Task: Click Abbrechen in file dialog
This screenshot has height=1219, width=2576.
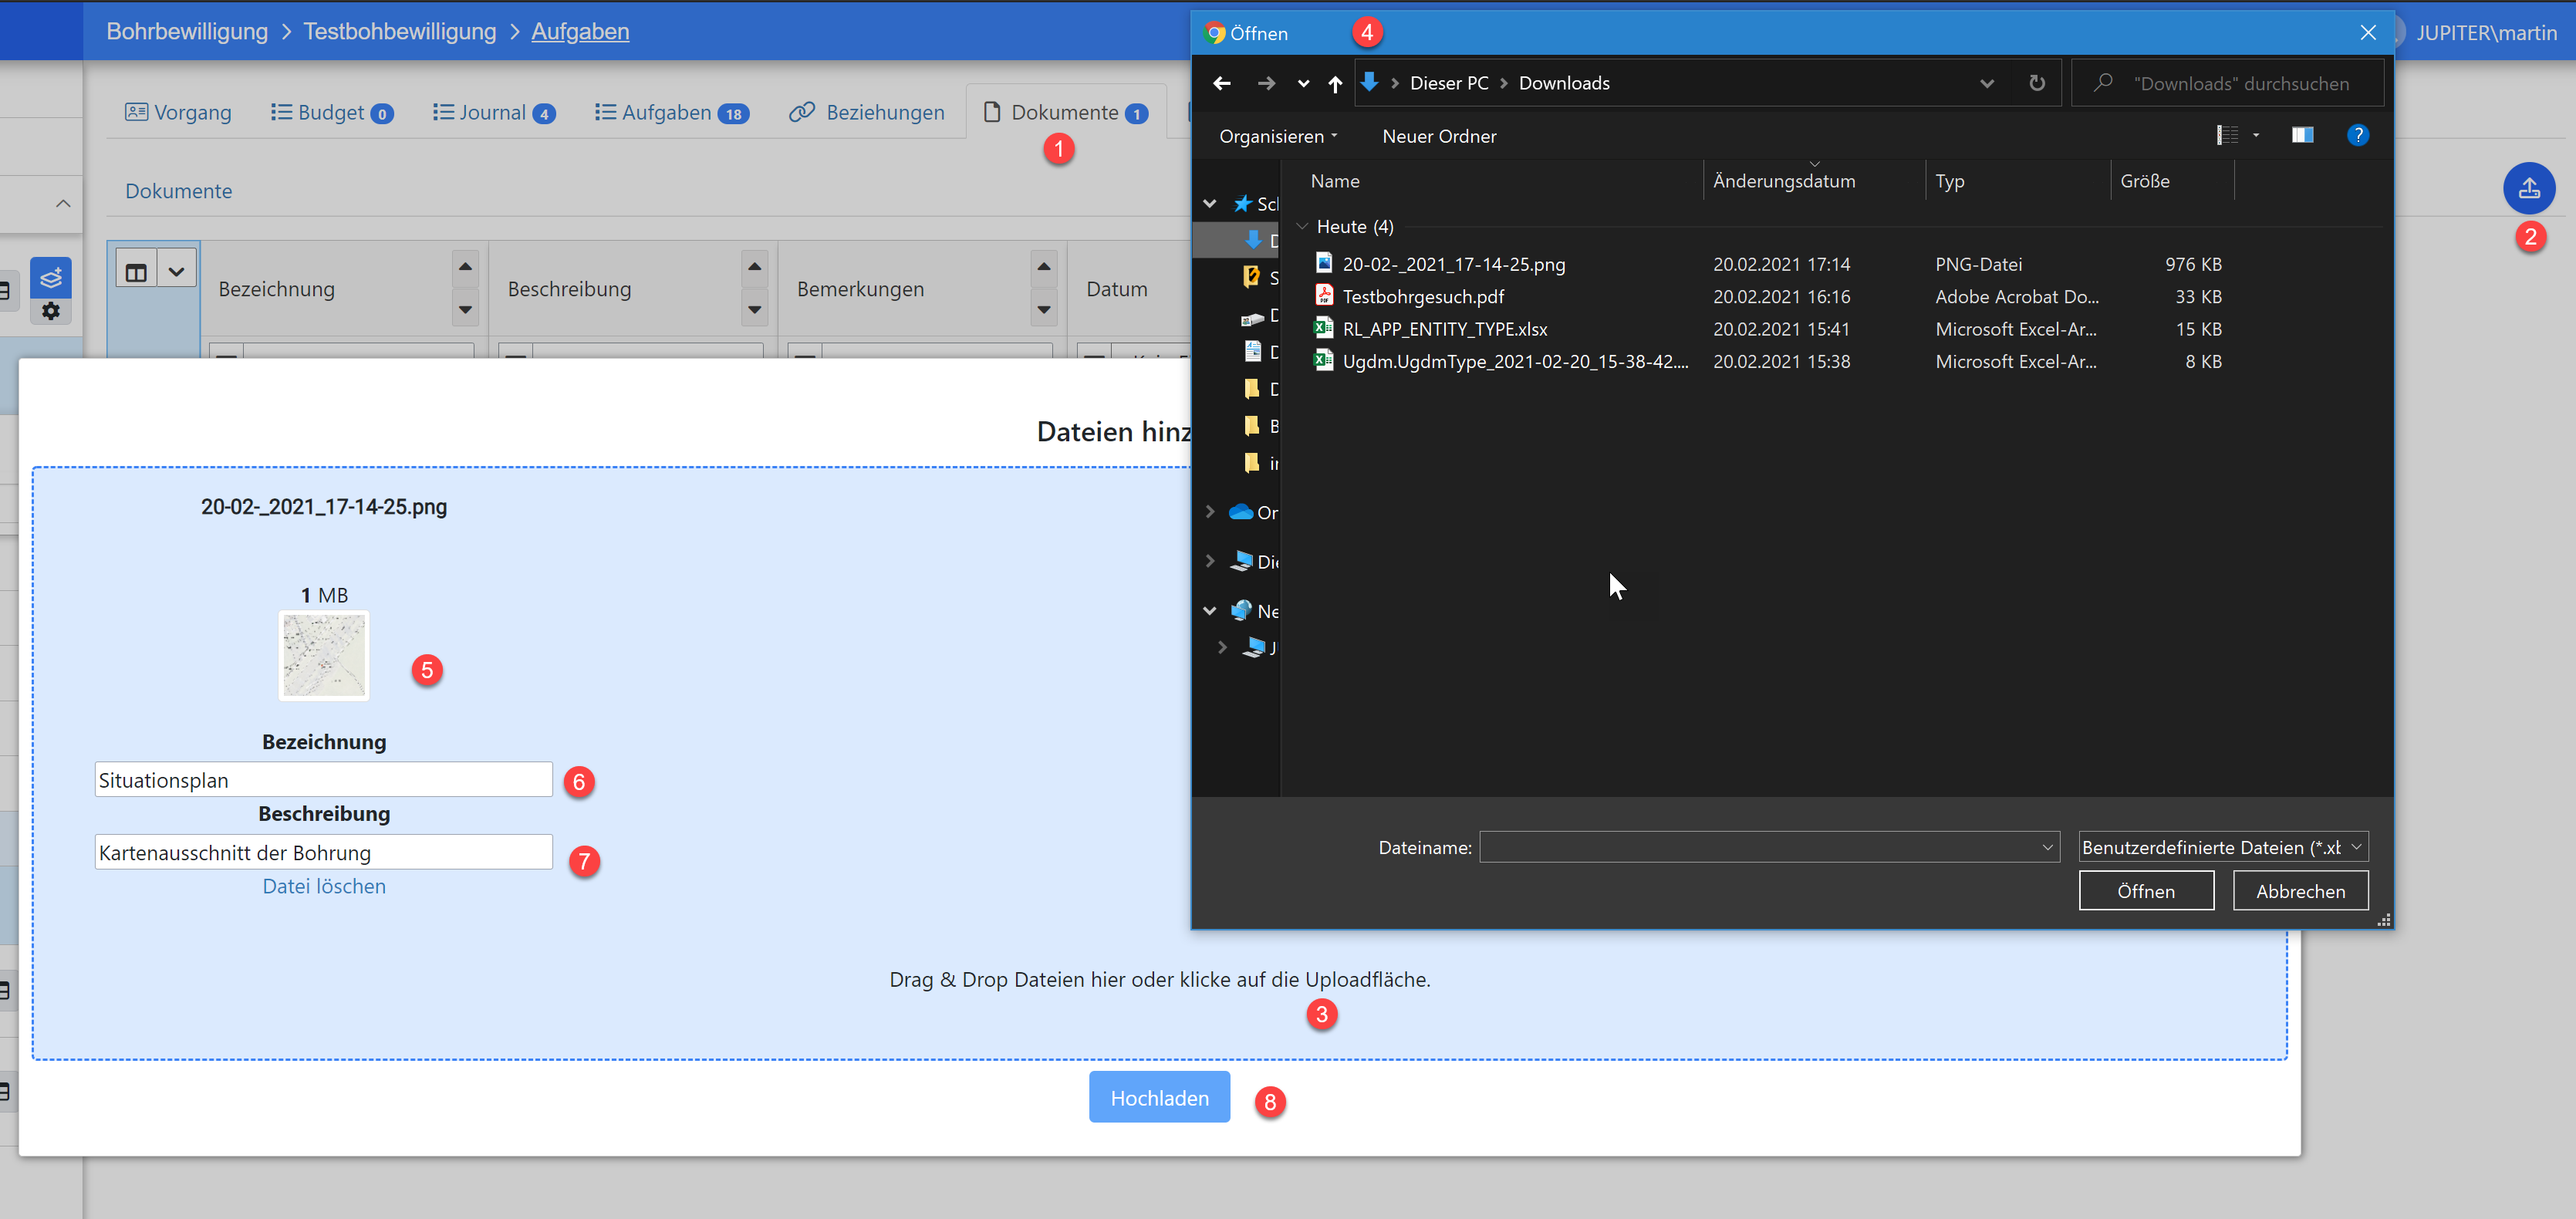Action: 2300,890
